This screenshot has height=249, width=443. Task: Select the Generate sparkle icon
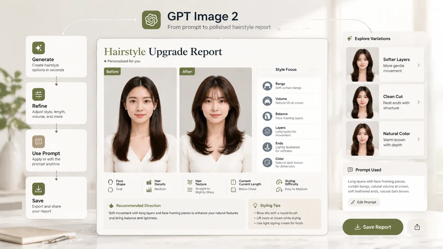point(38,48)
